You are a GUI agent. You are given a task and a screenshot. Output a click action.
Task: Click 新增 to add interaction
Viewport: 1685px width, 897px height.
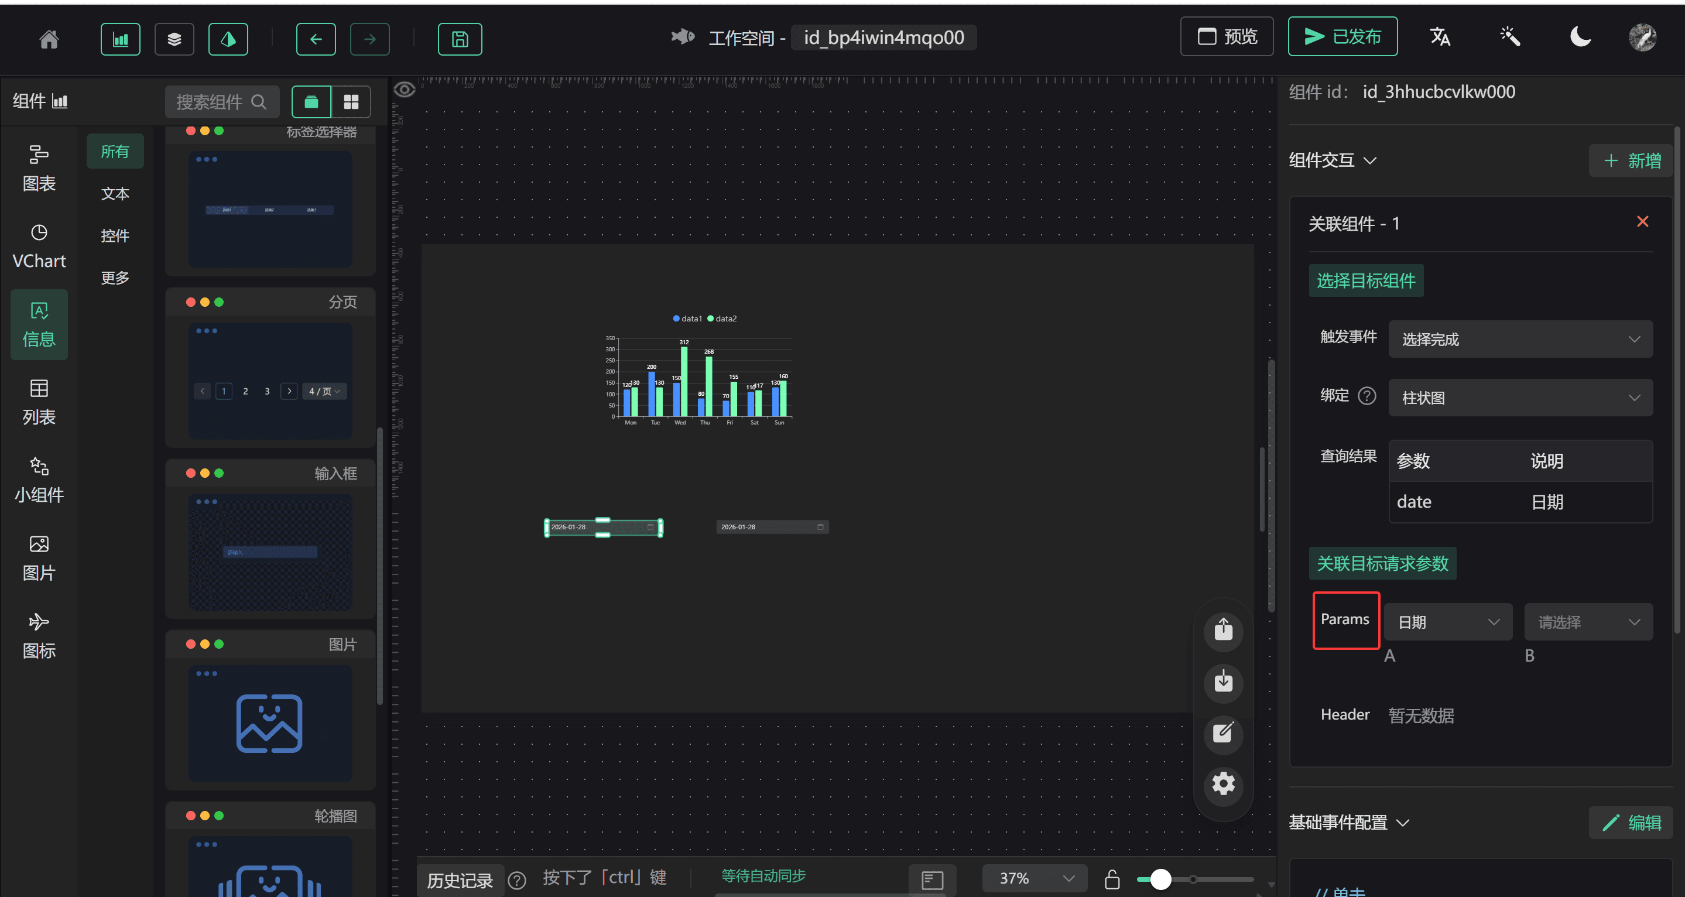pos(1631,160)
